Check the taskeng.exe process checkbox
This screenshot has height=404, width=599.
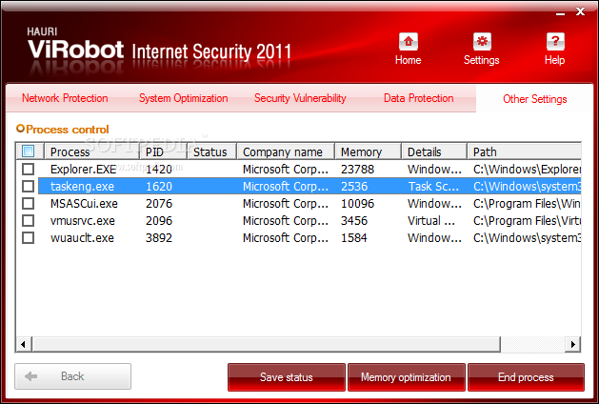pos(28,186)
